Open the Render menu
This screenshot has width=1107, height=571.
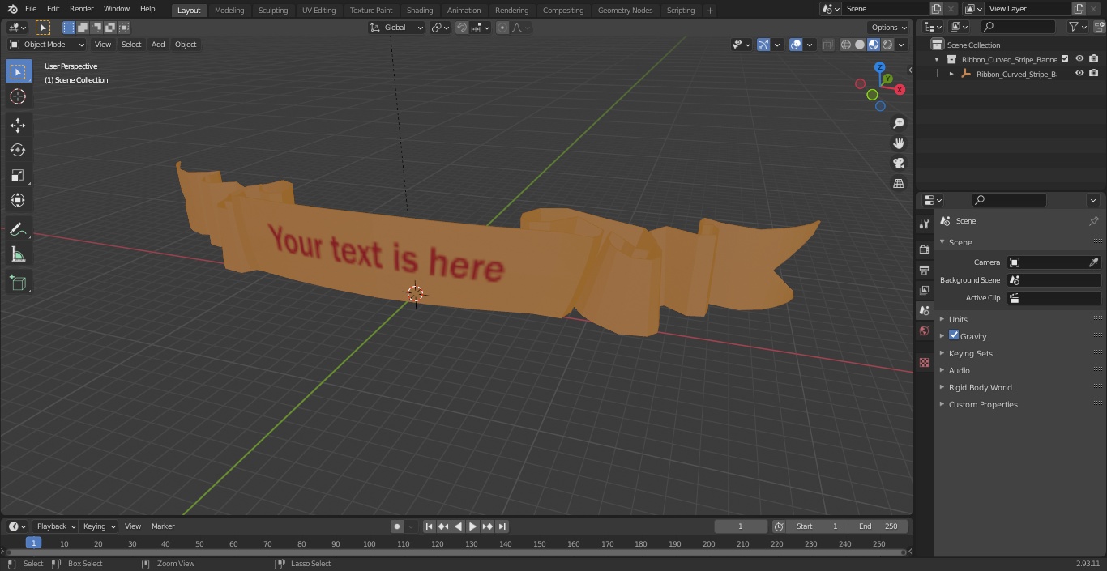coord(81,9)
